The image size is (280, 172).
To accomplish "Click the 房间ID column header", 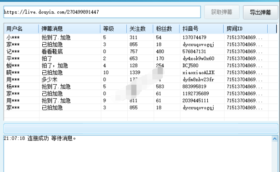I will click(245, 29).
